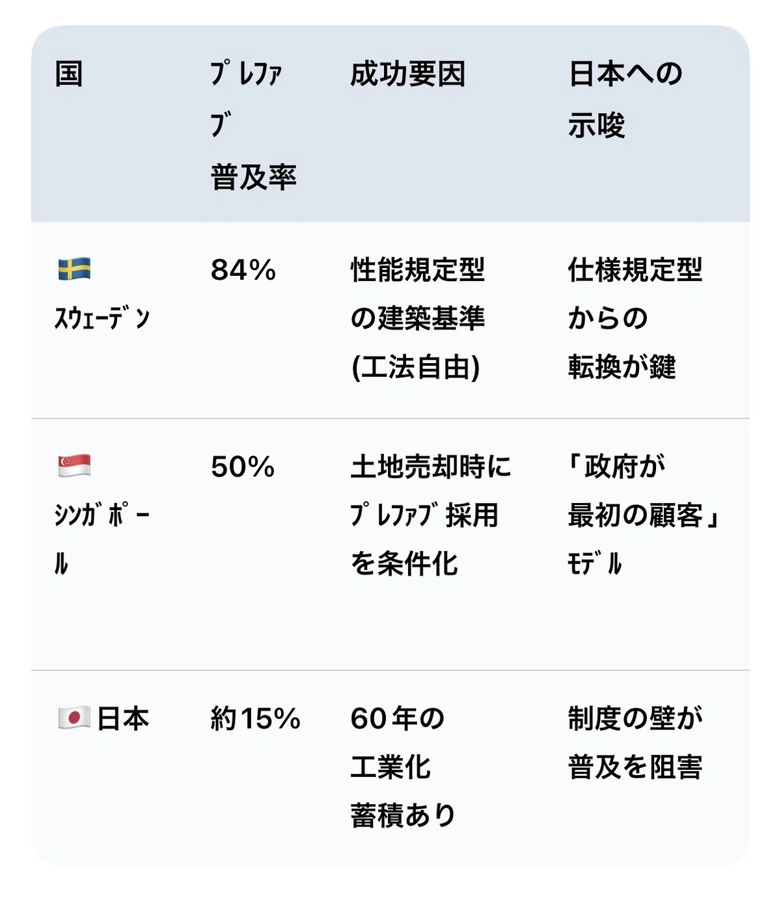Select the スウェーデン country name text

point(103,318)
